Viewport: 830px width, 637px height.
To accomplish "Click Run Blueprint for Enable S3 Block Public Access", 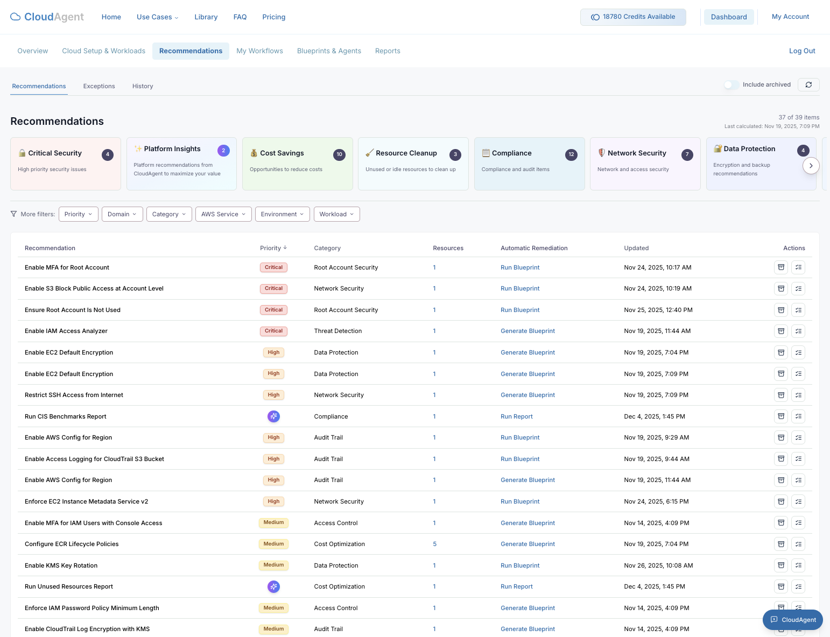I will pyautogui.click(x=520, y=288).
